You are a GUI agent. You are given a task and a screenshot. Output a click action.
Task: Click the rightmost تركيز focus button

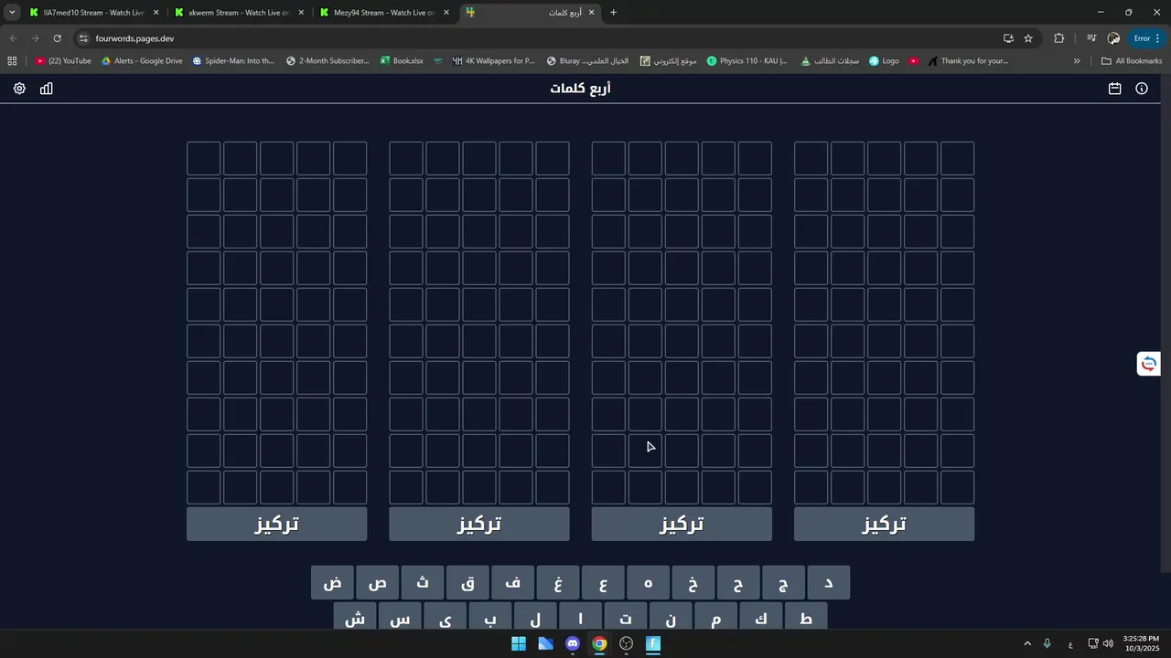click(x=884, y=525)
